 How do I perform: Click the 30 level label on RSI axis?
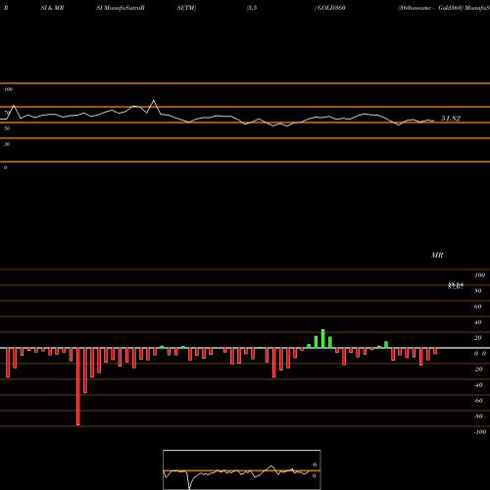pyautogui.click(x=7, y=144)
